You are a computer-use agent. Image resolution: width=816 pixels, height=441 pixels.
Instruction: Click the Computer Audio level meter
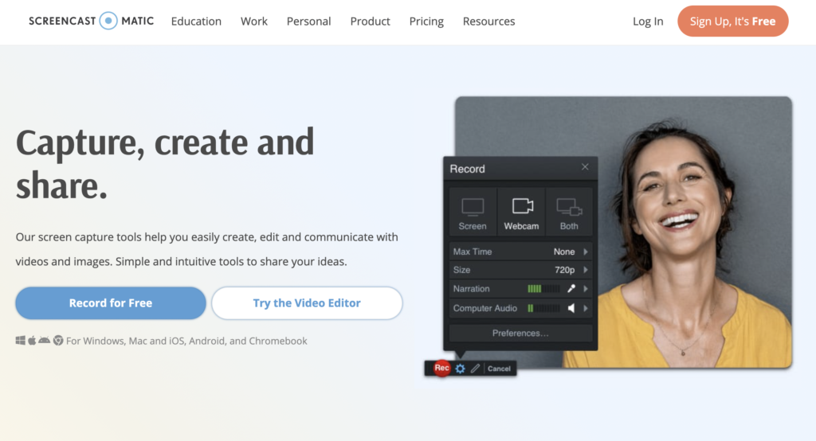point(543,308)
